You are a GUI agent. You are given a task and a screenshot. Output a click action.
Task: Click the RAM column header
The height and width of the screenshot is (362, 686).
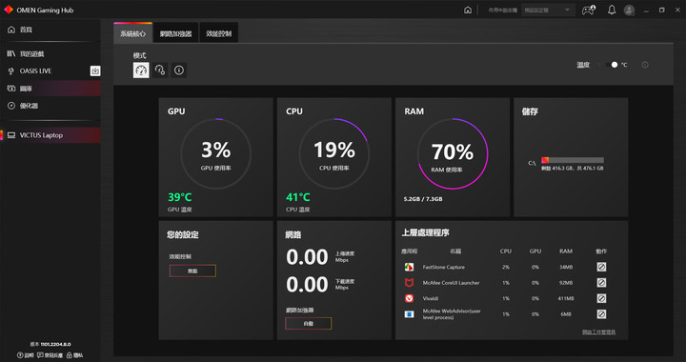point(566,251)
